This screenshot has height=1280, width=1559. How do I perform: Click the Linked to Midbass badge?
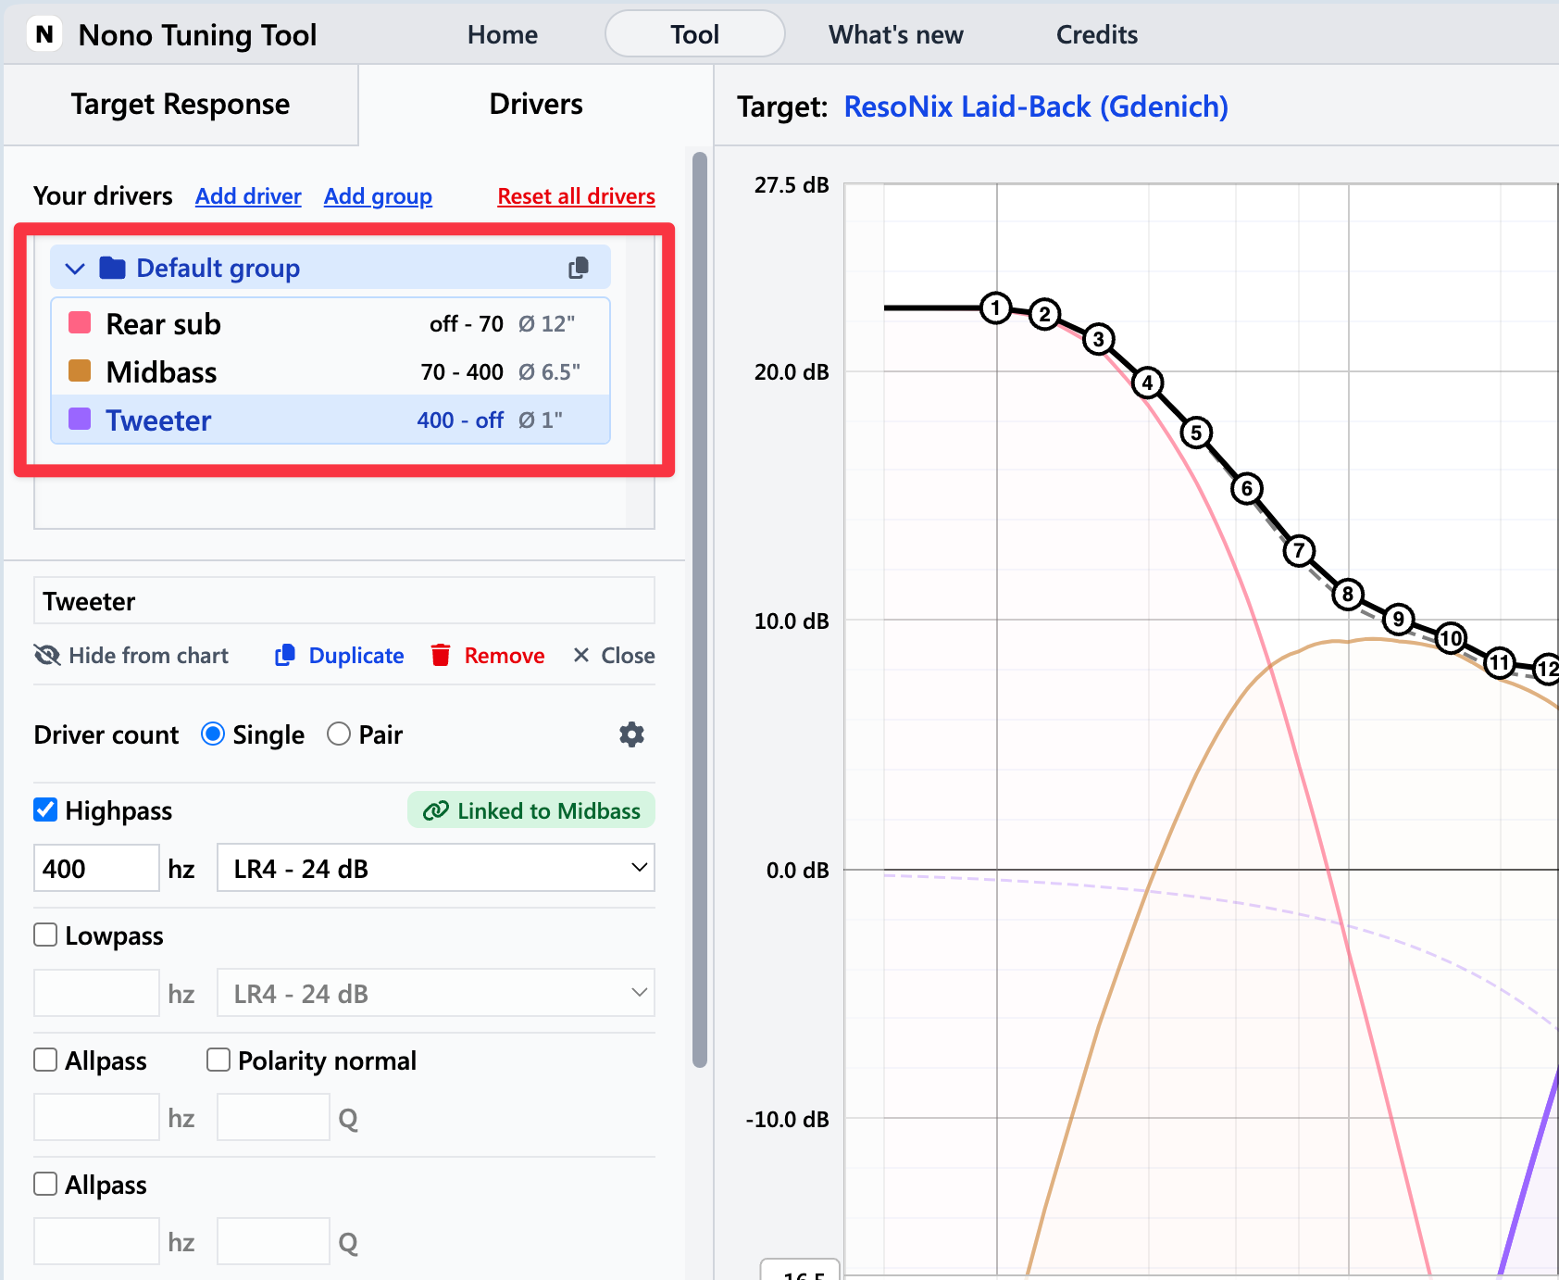pyautogui.click(x=531, y=810)
